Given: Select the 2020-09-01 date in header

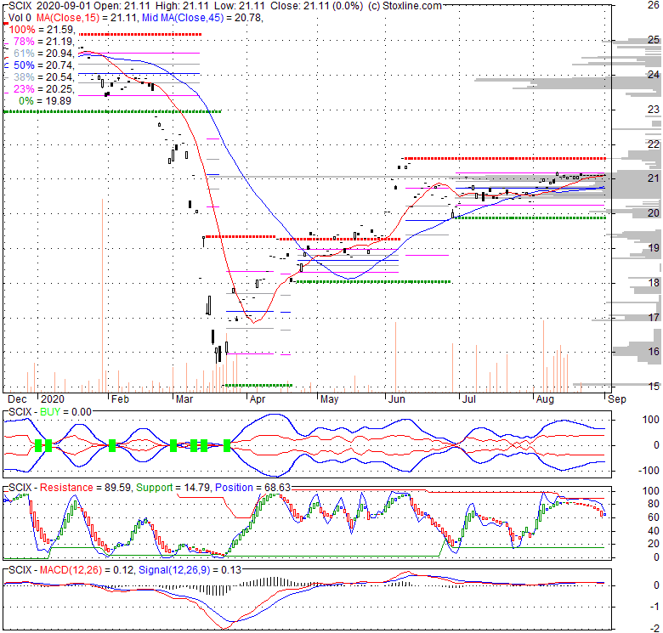Looking at the screenshot, I should tap(63, 6).
